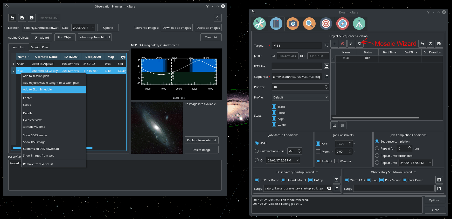452x219 pixels.
Task: Enable the Moon constraint checkbox
Action: 318,152
